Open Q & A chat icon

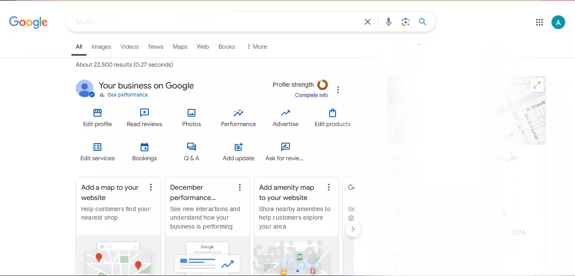click(192, 147)
